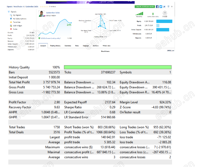Click the red Rules bookmark icon

11,29
